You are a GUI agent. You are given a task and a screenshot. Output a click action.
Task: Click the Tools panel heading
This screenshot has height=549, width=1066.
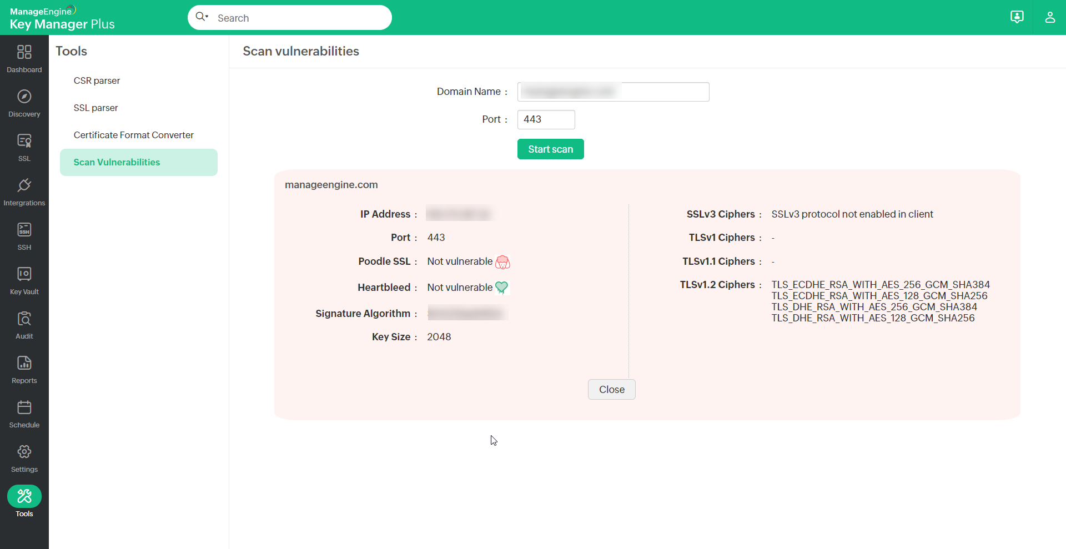coord(71,51)
